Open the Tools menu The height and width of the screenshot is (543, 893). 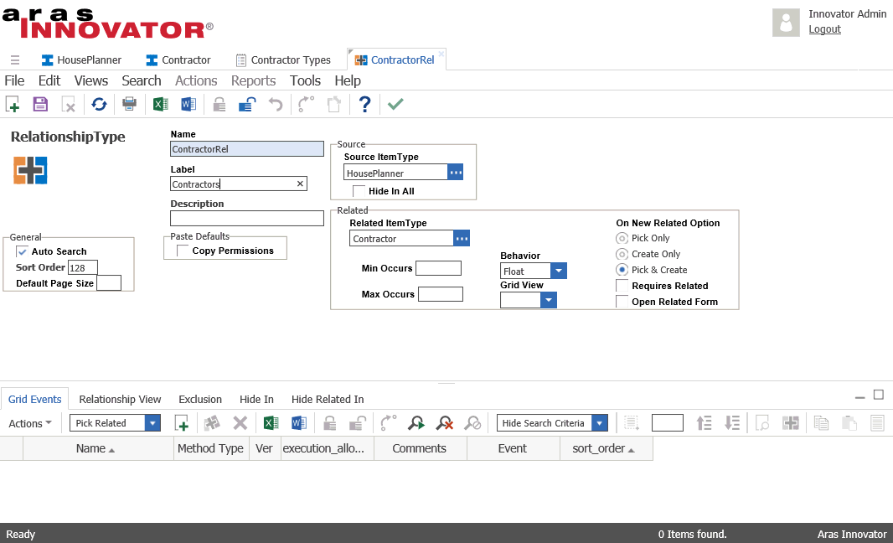(x=305, y=81)
